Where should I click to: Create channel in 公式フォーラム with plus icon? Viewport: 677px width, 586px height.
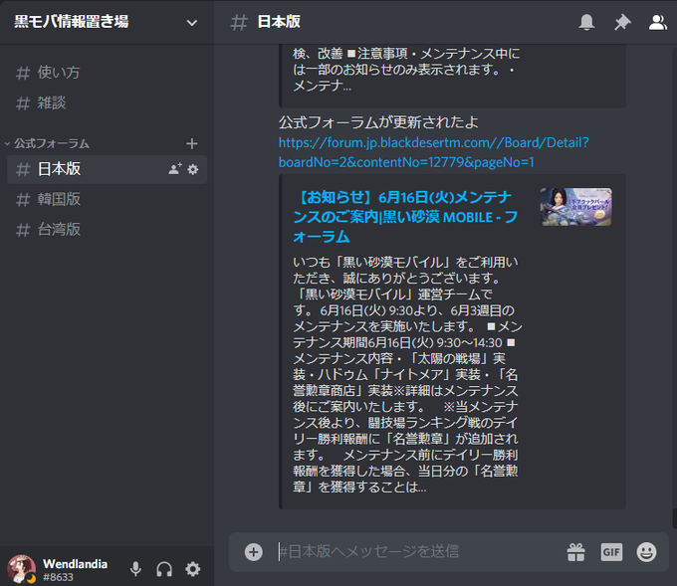(192, 143)
